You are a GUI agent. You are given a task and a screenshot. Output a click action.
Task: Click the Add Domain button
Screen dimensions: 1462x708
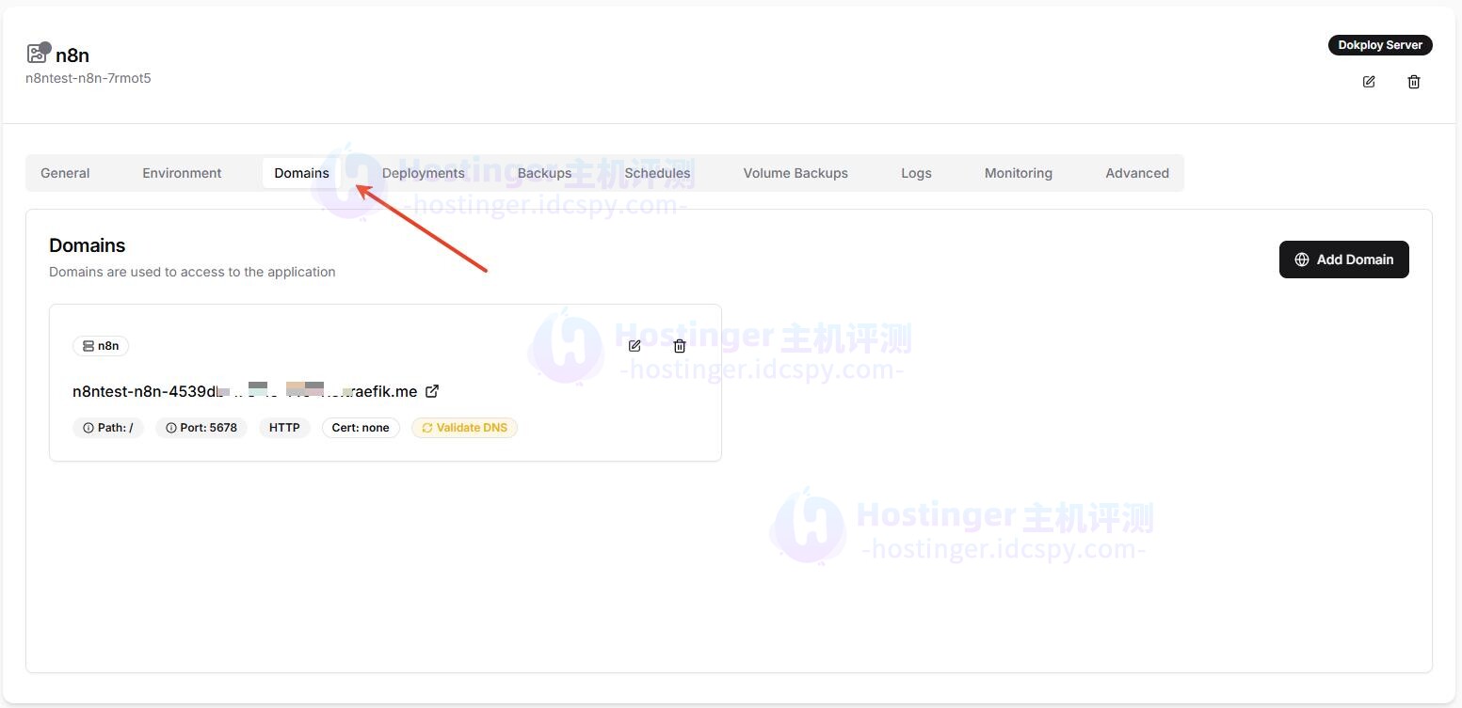[x=1343, y=260]
